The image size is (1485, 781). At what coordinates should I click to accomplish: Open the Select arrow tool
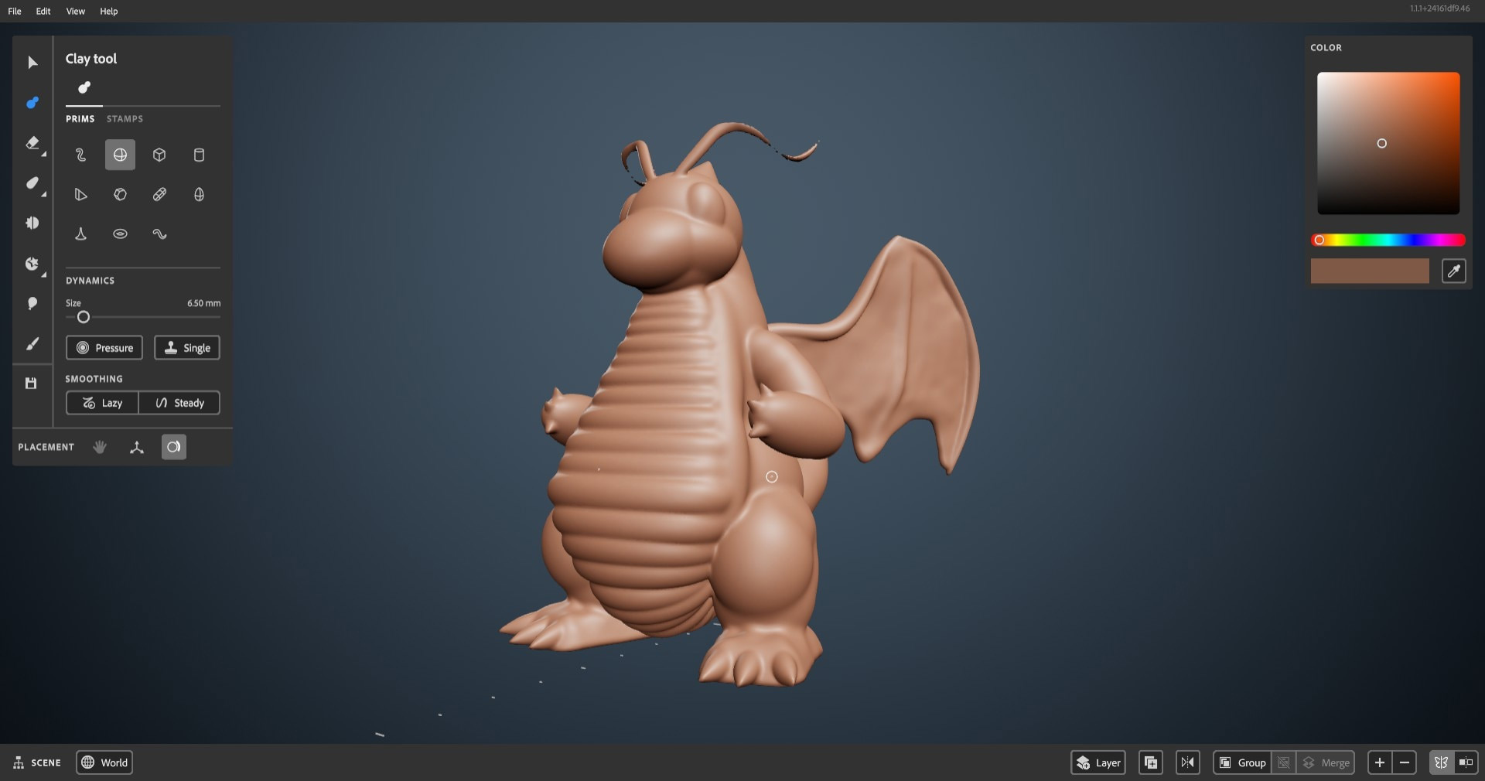point(32,63)
